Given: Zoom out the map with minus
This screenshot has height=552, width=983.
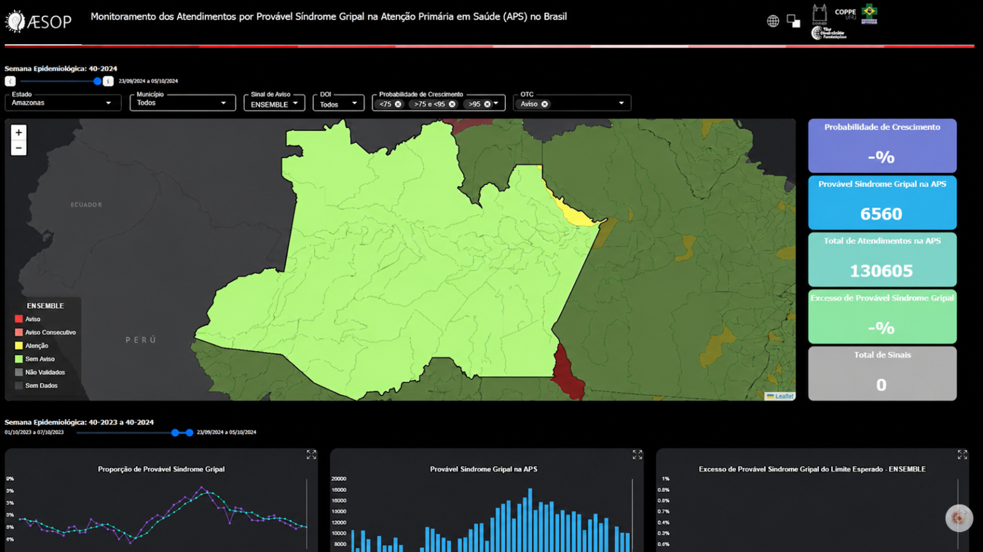Looking at the screenshot, I should [x=18, y=148].
